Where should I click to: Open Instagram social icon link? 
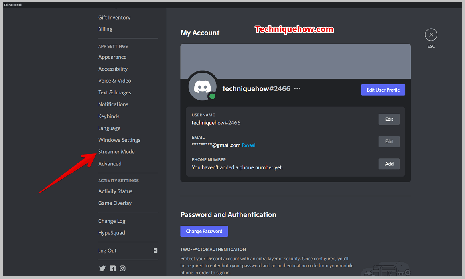pos(122,268)
